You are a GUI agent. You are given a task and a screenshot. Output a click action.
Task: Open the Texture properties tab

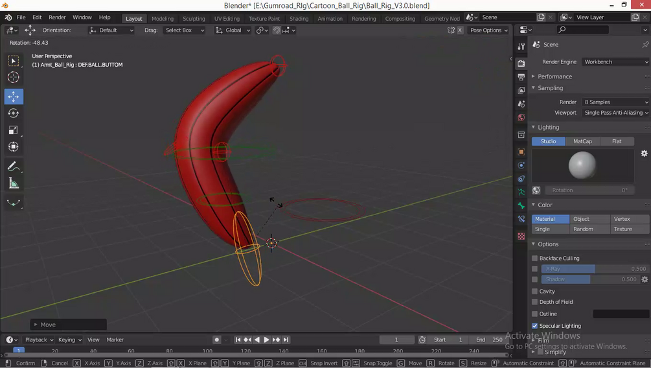tap(521, 236)
